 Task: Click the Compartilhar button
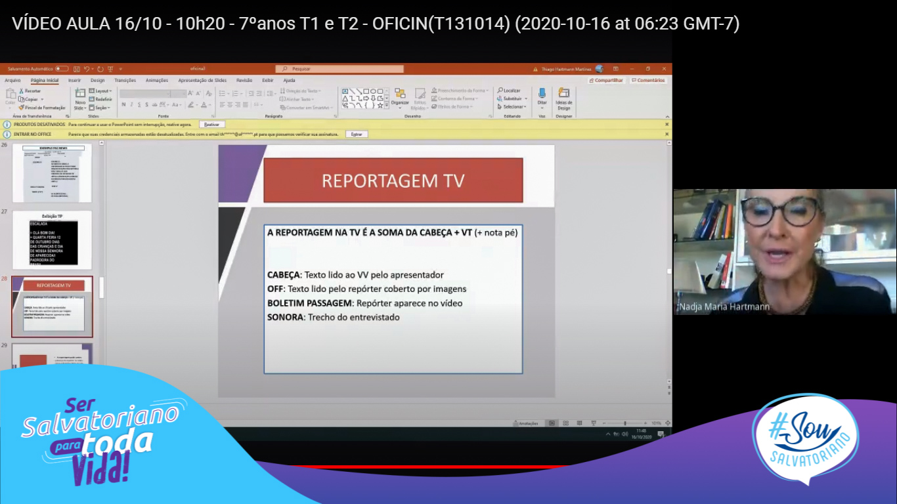point(606,80)
